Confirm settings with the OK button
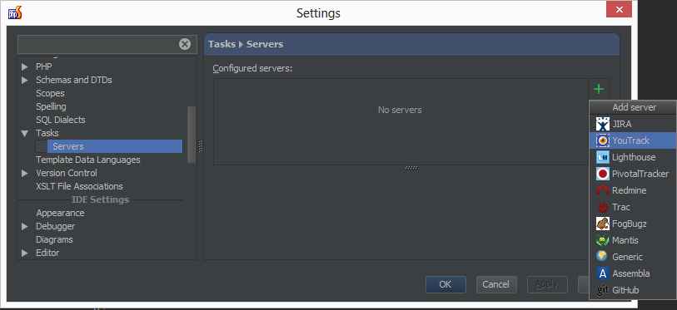 tap(446, 284)
